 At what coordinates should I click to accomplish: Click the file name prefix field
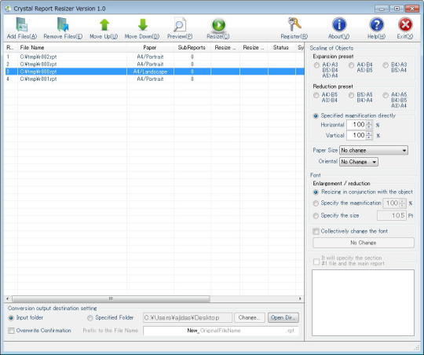point(221,331)
